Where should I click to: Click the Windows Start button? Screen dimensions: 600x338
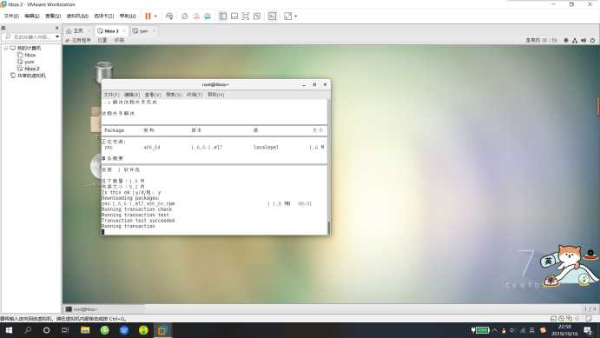9,330
